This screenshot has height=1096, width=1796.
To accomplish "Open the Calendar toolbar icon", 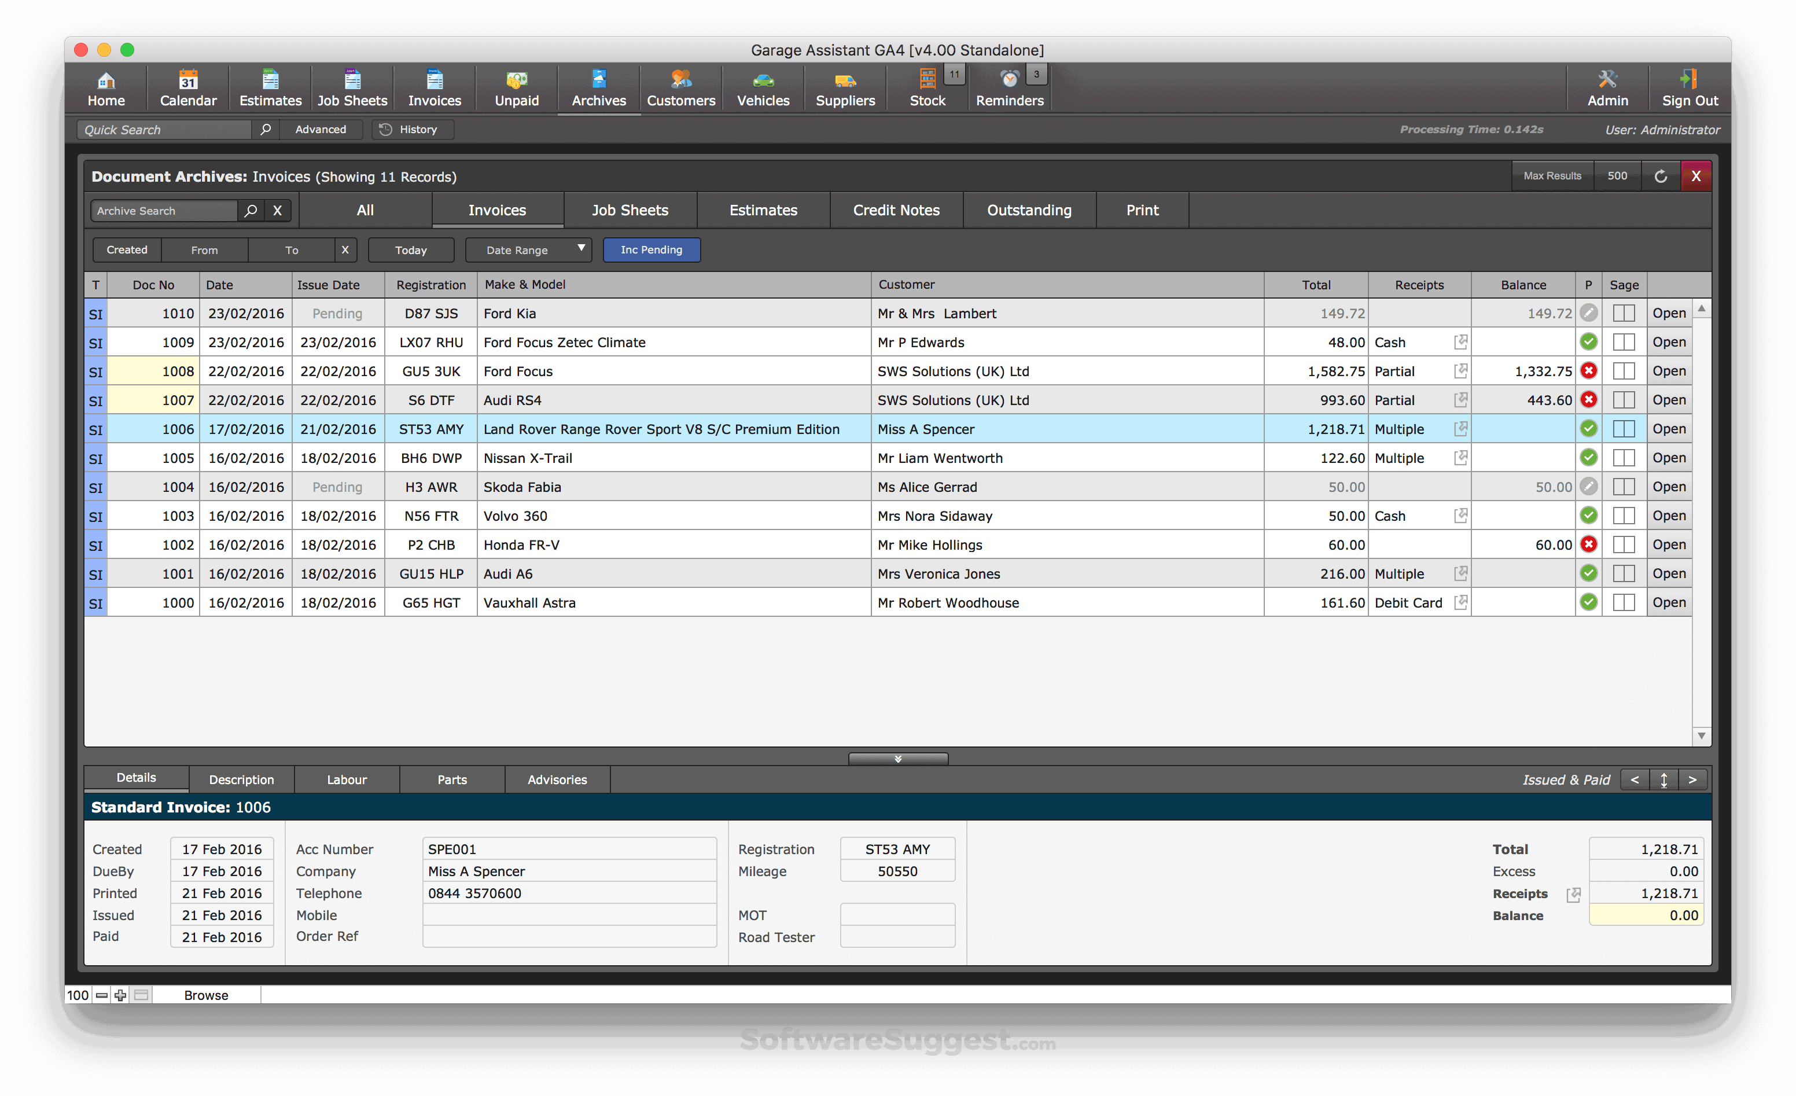I will [188, 79].
